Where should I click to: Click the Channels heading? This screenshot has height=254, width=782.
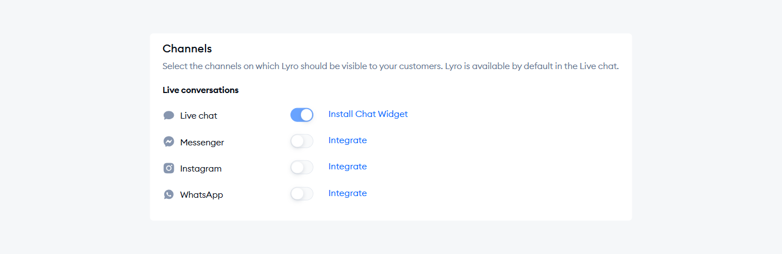pos(187,49)
